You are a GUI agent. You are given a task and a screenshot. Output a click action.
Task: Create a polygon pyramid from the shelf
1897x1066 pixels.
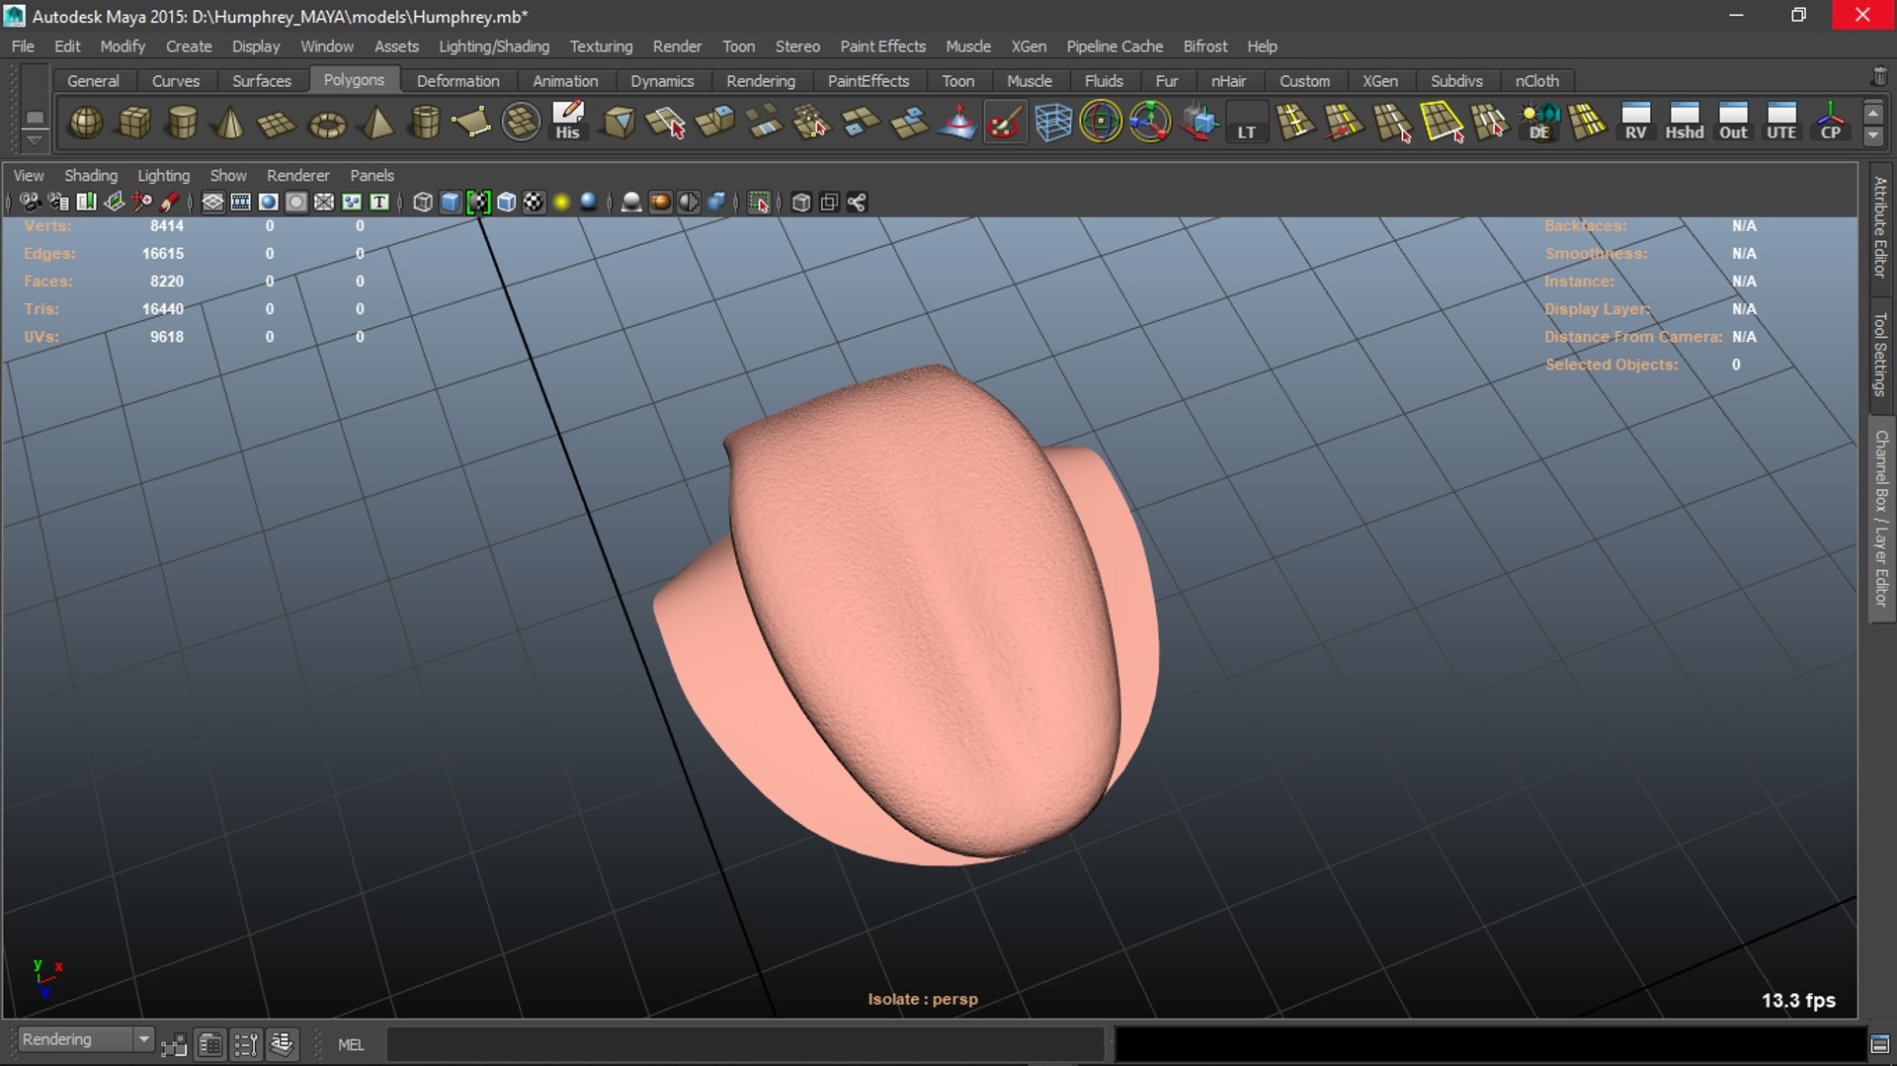[376, 123]
